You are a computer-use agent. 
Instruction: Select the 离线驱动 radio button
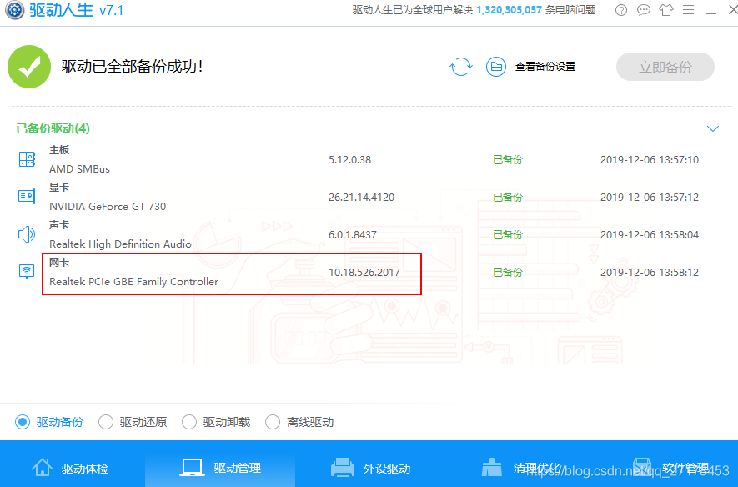pyautogui.click(x=273, y=422)
